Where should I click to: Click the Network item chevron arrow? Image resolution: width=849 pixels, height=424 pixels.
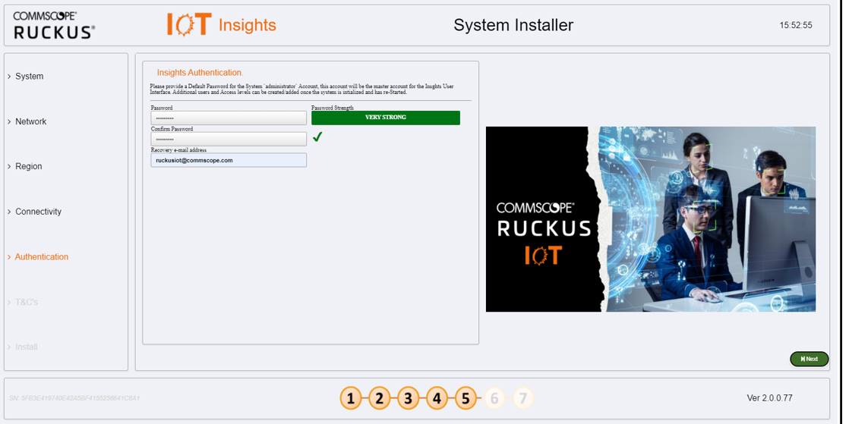pyautogui.click(x=9, y=121)
